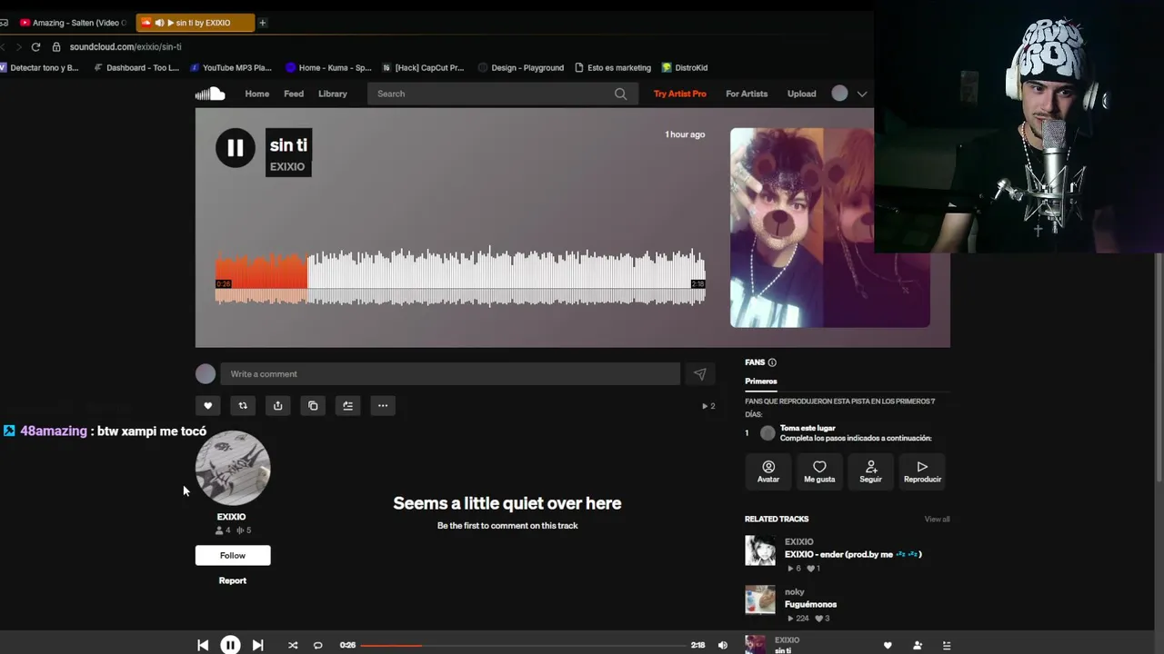Open the profile avatar menu in the header
1164x654 pixels.
click(x=839, y=94)
